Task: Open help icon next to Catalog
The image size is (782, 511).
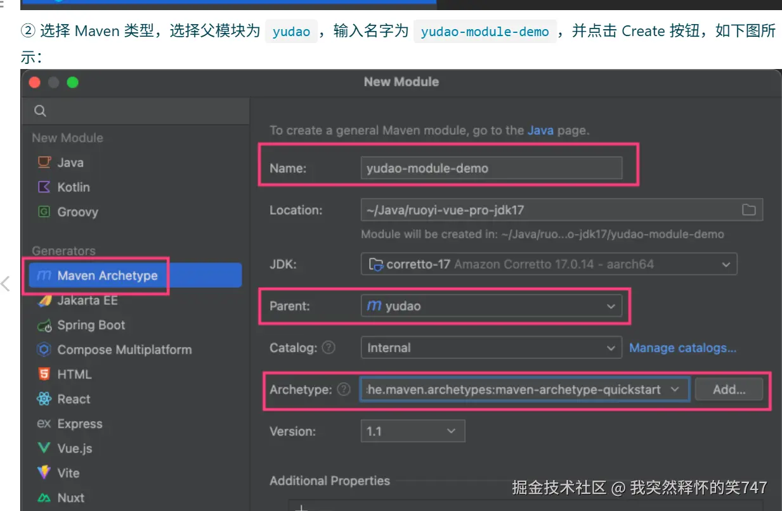Action: [x=329, y=348]
